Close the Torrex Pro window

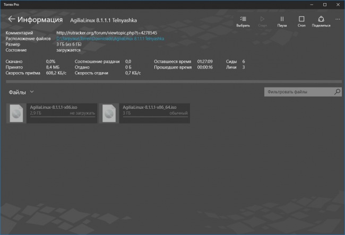click(x=338, y=5)
